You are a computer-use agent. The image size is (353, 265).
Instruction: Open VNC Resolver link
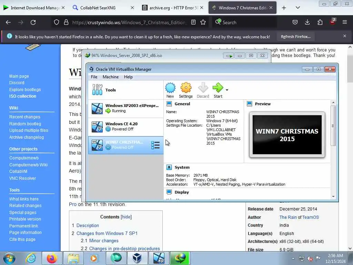click(22, 178)
